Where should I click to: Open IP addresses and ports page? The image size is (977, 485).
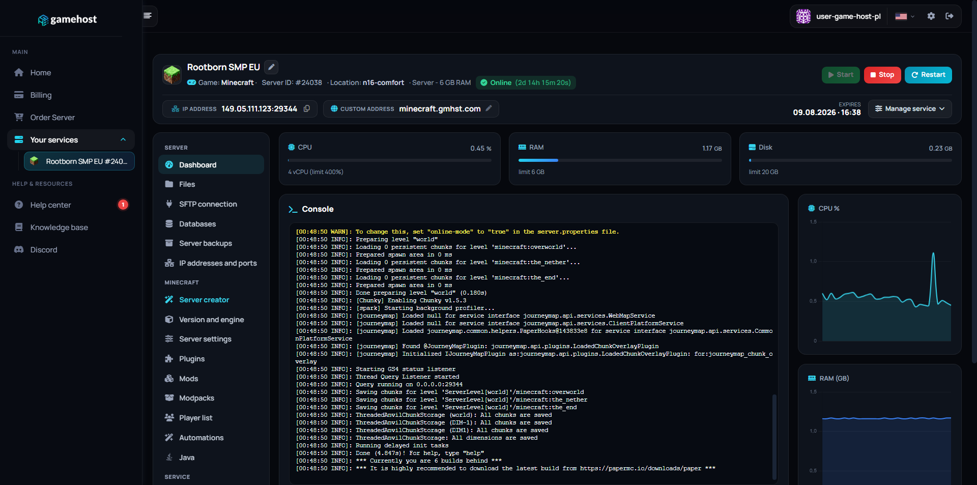click(211, 263)
